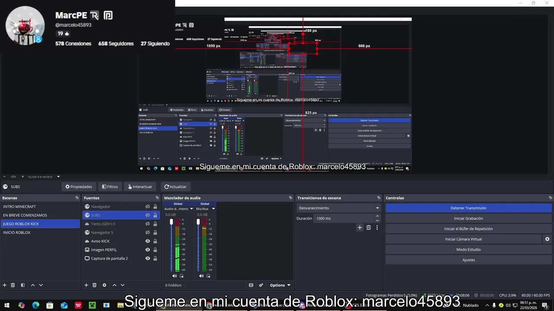Image resolution: width=554 pixels, height=311 pixels.
Task: Launch Microsoft Edge from the taskbar
Action: coord(35,305)
